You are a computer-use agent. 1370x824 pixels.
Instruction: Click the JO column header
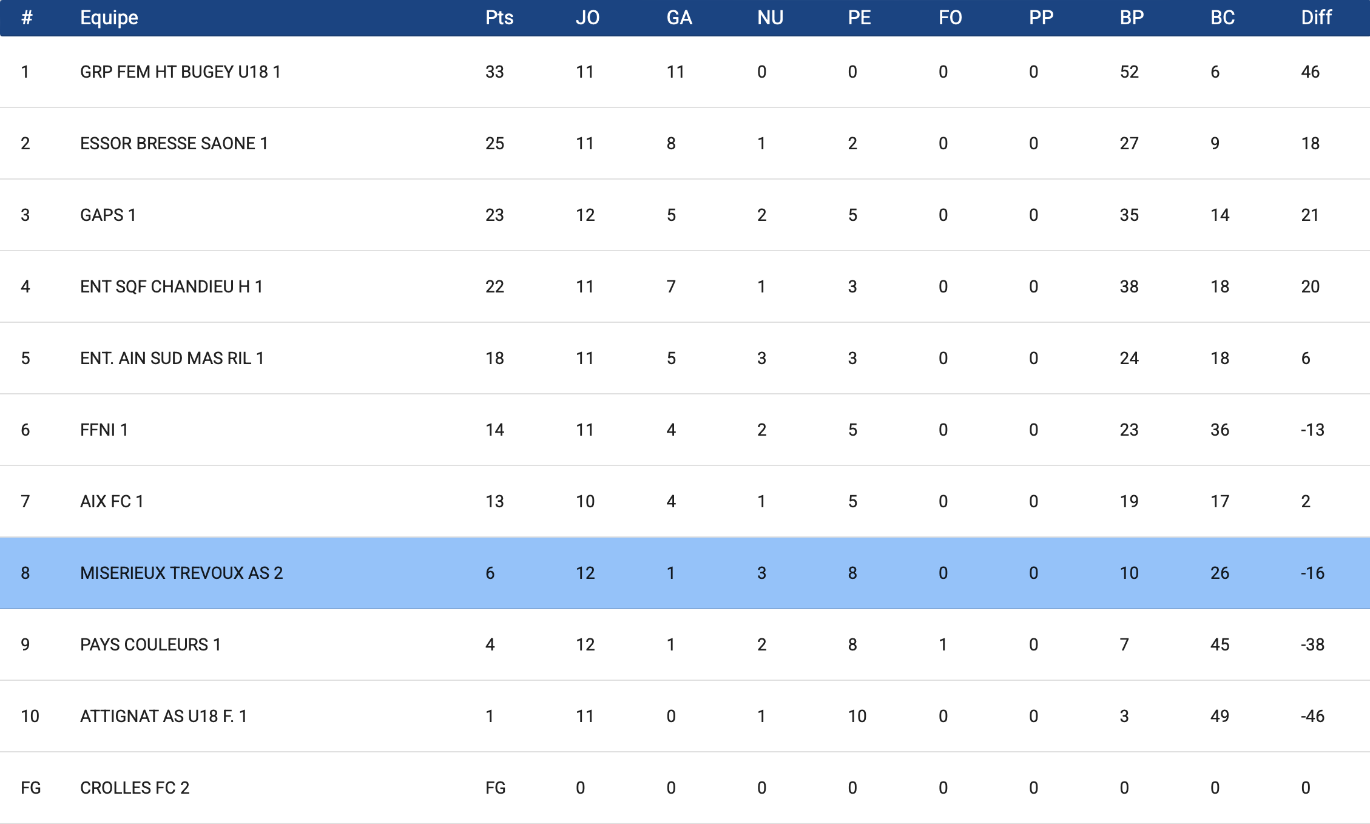pyautogui.click(x=587, y=18)
